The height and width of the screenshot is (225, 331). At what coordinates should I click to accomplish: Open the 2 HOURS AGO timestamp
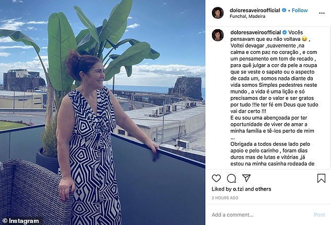(225, 198)
